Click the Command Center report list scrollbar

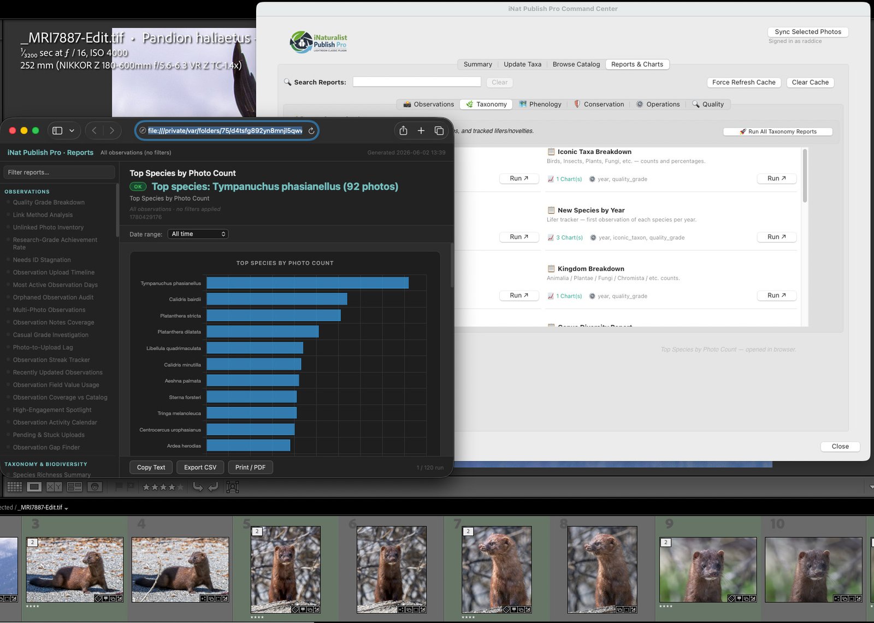coord(805,176)
